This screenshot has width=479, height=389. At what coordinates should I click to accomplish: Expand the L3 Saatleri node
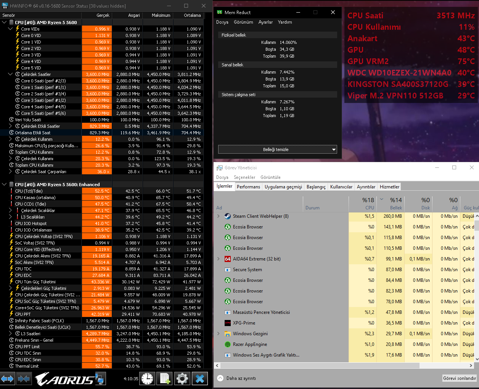[x=10, y=334]
